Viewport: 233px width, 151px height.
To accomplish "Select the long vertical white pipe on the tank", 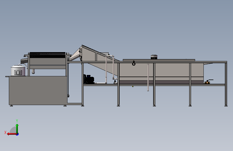I will click(x=148, y=77).
